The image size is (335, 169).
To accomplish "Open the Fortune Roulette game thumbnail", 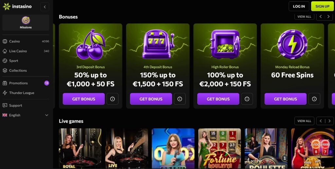I will point(220,148).
